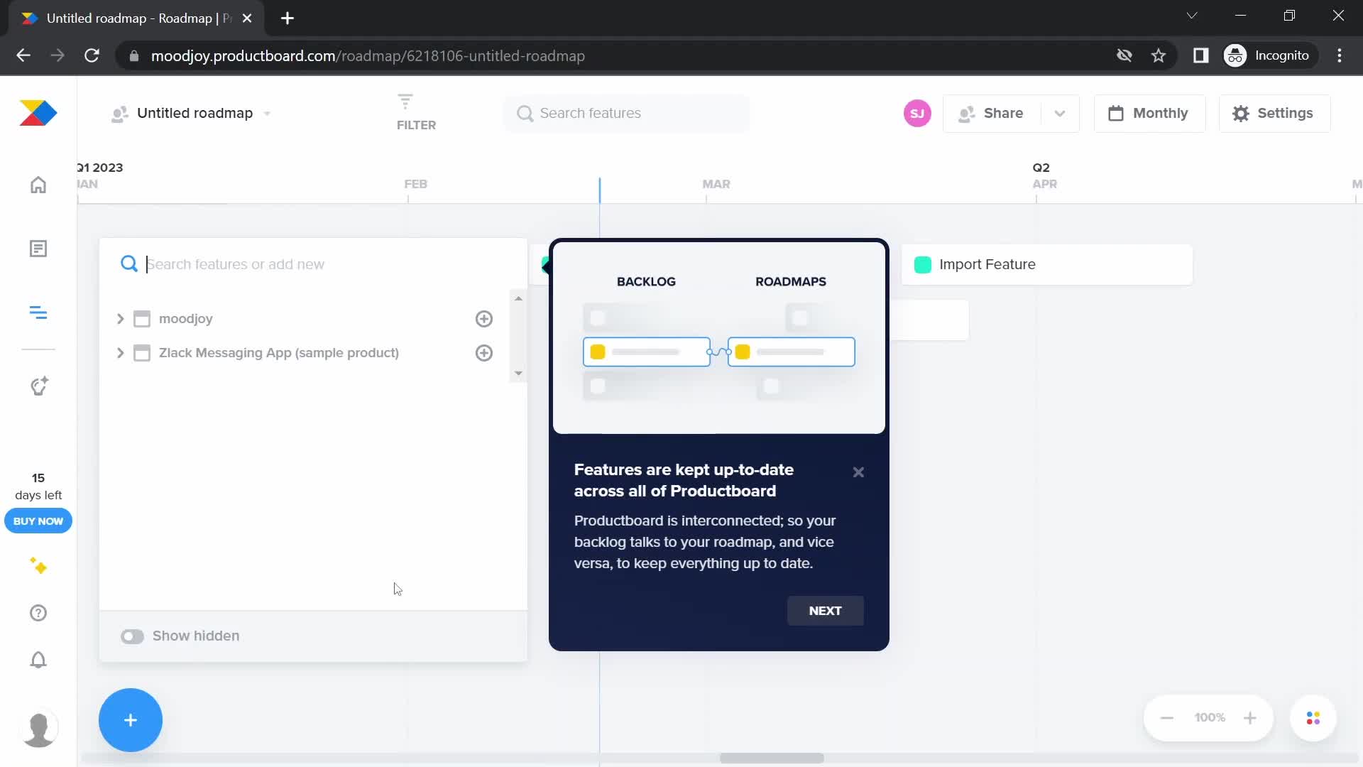Click the search magnifier in features panel
Viewport: 1363px width, 767px height.
point(128,264)
